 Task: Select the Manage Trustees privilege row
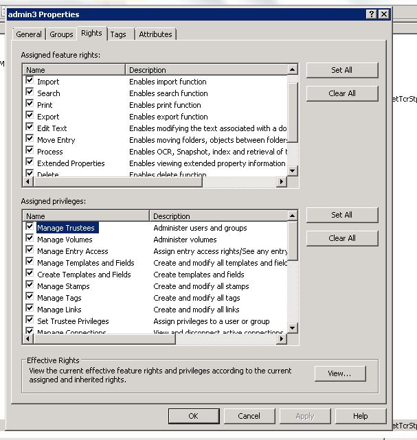click(x=66, y=228)
